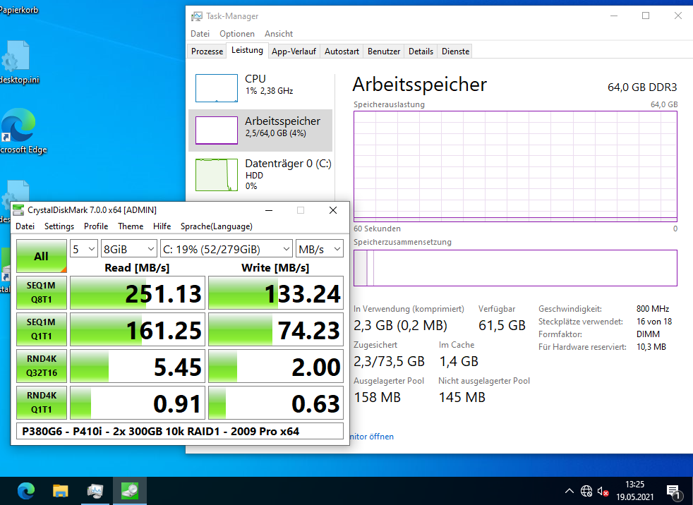Switch to the Benutzer tab
The height and width of the screenshot is (505, 693).
pos(384,51)
